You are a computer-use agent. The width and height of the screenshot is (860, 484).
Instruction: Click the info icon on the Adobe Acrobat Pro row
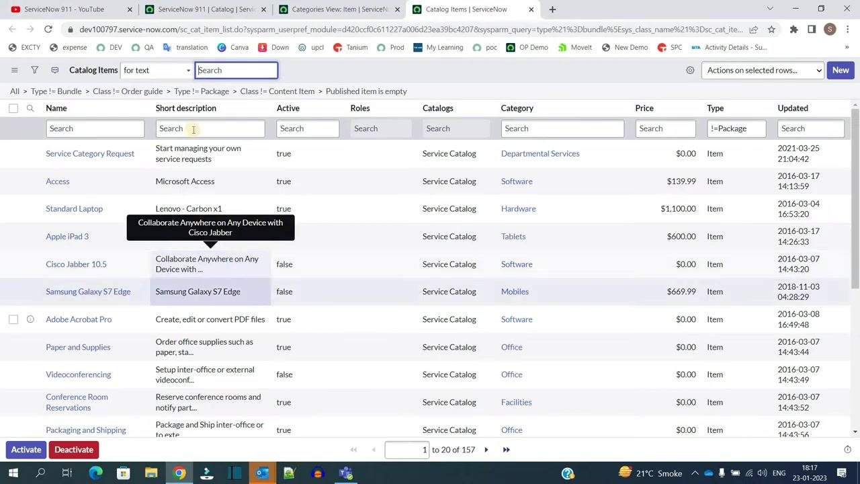[x=30, y=319]
